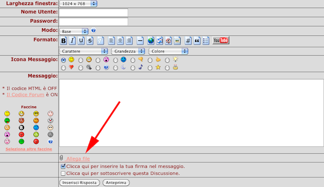Toggle italic formatting in toolbar

click(72, 40)
